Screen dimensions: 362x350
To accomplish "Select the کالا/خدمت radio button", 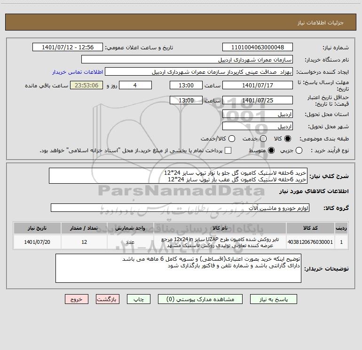I will tap(232, 139).
